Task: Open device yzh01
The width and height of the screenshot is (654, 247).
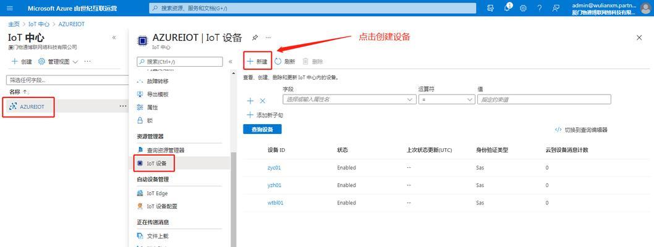Action: tap(274, 185)
